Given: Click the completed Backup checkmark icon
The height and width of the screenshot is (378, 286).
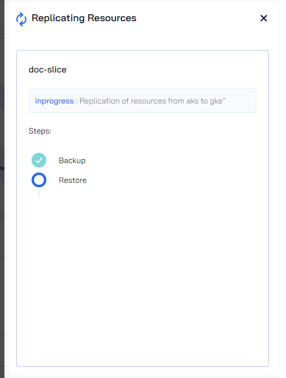Looking at the screenshot, I should click(39, 160).
